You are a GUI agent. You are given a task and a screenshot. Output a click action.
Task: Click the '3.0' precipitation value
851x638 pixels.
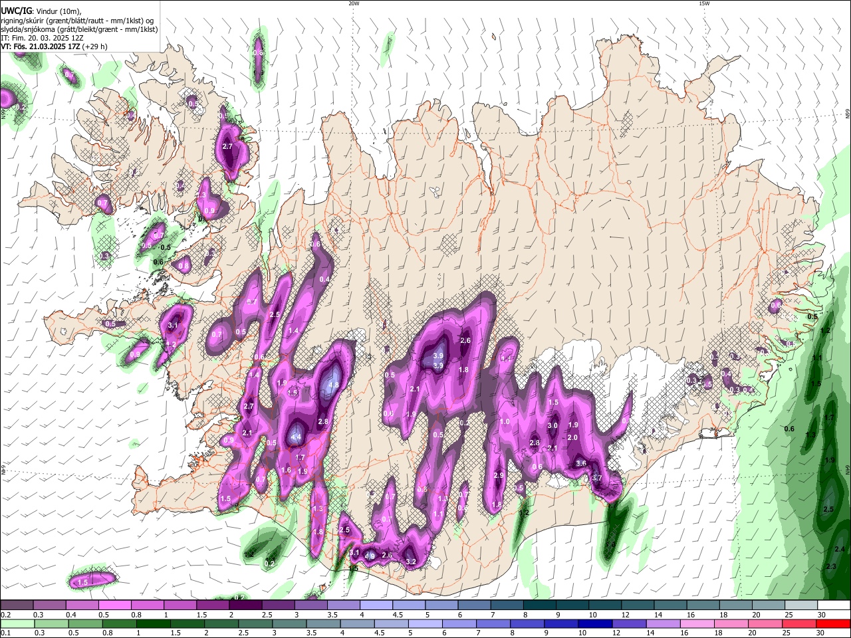click(552, 425)
